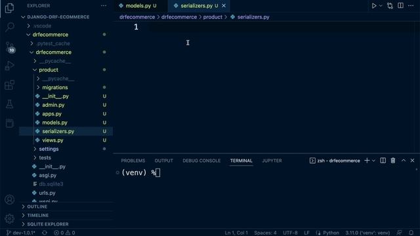Open the errors and warnings status item
The image size is (420, 236).
(x=64, y=233)
